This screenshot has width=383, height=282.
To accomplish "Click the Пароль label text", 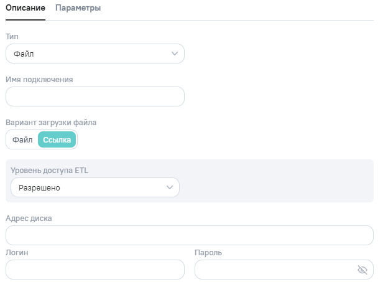I will coord(208,253).
